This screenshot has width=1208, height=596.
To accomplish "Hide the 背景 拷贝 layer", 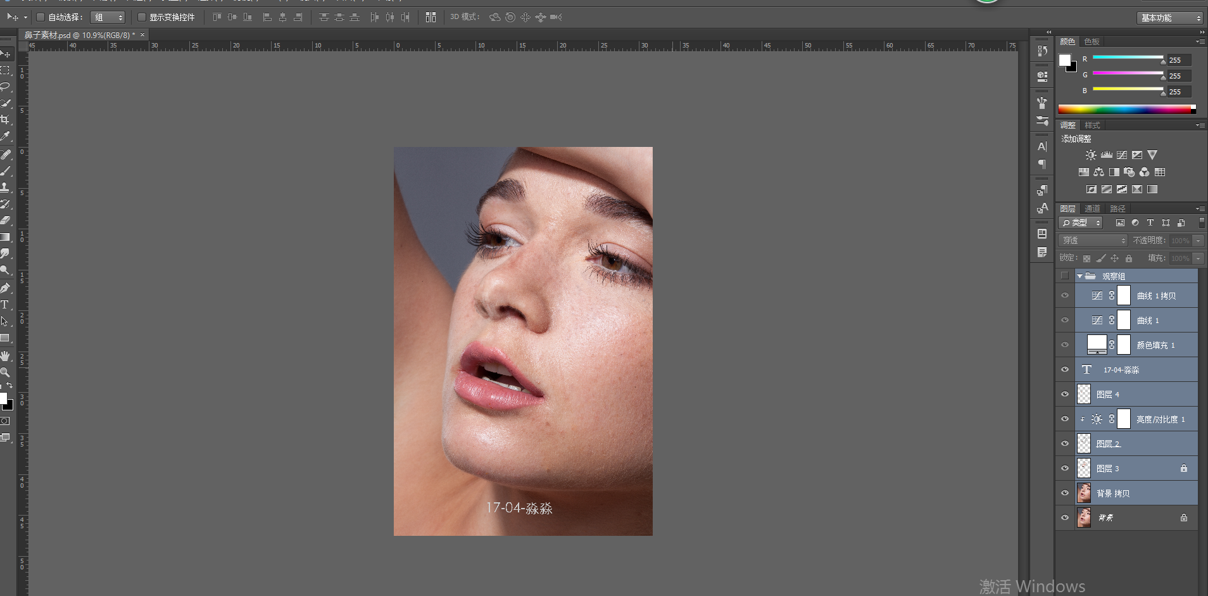I will [1065, 493].
